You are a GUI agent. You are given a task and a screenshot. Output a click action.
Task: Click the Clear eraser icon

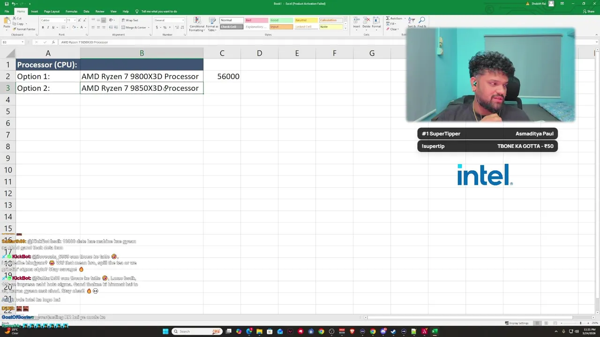tap(388, 29)
